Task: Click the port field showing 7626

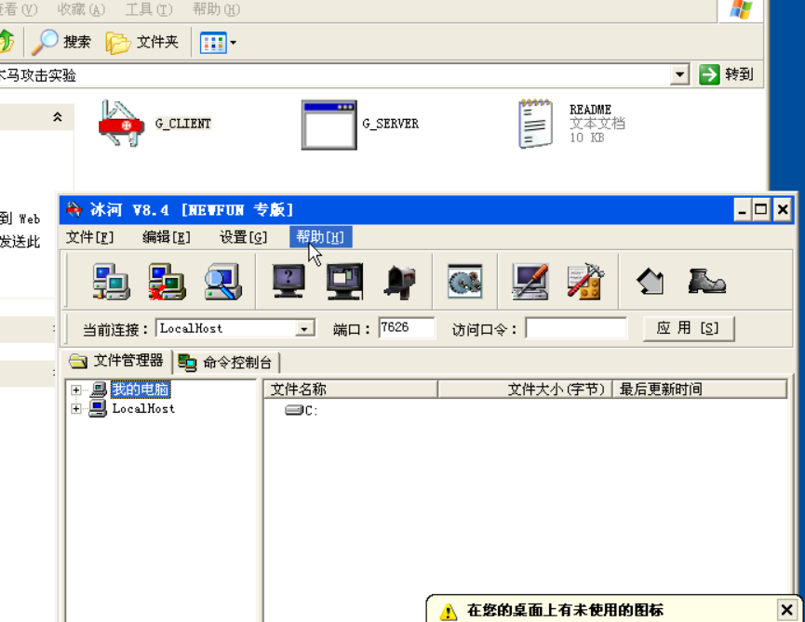Action: coord(406,327)
